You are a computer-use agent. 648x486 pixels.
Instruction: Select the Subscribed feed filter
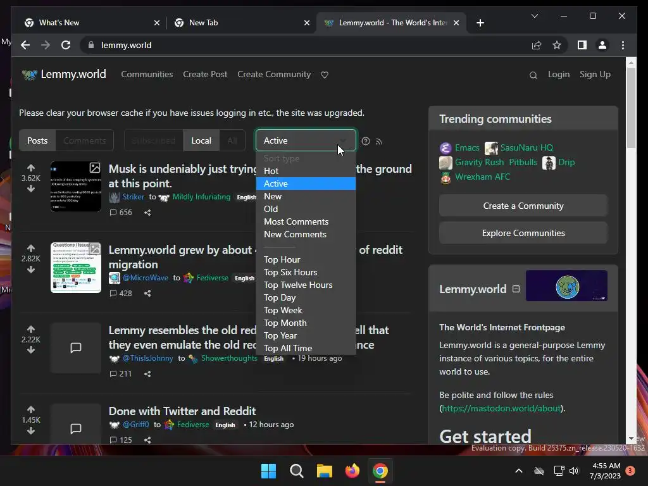[154, 140]
